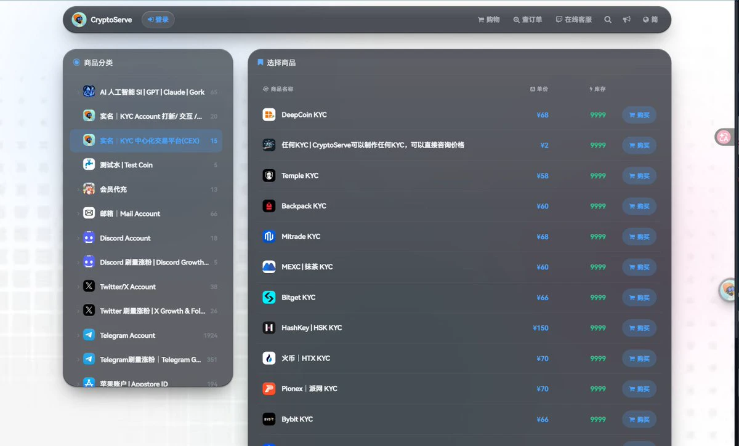Click the 会员代充 category icon
This screenshot has width=739, height=446.
[89, 189]
